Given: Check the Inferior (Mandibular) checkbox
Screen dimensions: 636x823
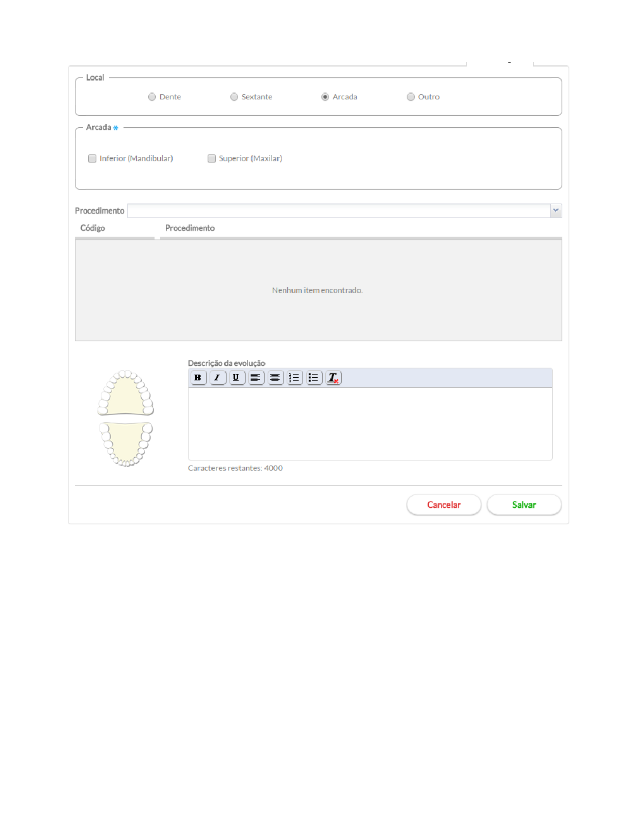Looking at the screenshot, I should click(92, 158).
